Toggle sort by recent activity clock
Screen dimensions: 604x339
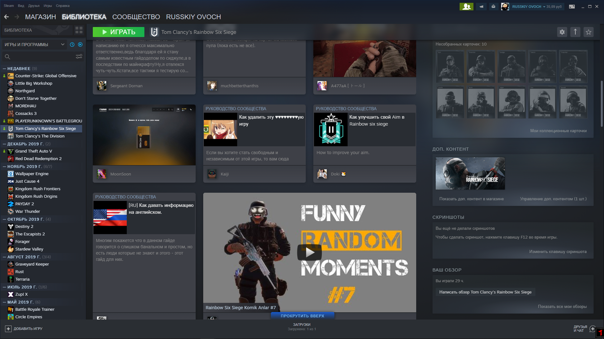point(72,45)
